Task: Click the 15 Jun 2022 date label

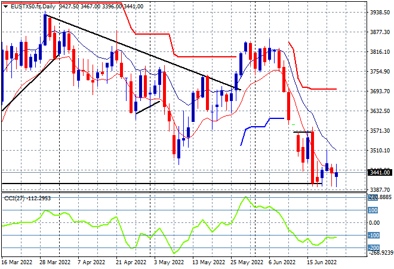Action: tap(322, 262)
